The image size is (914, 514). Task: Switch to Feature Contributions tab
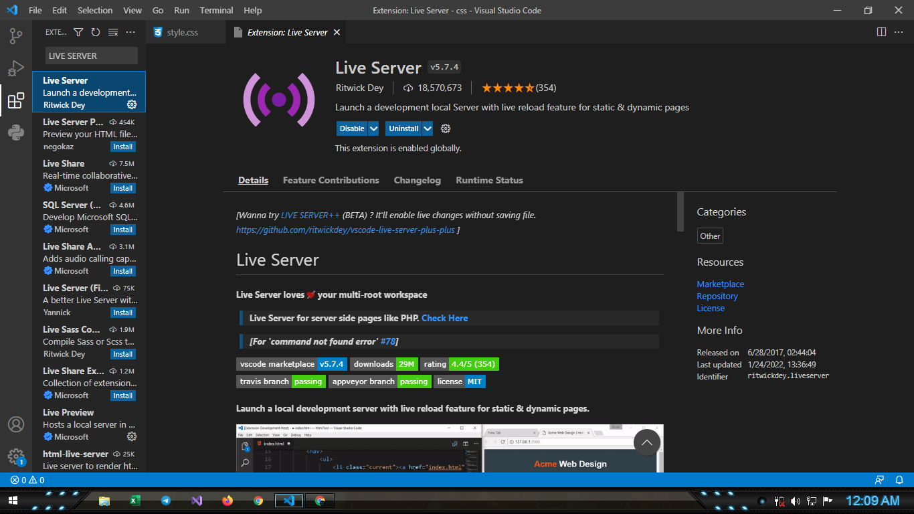click(x=331, y=180)
